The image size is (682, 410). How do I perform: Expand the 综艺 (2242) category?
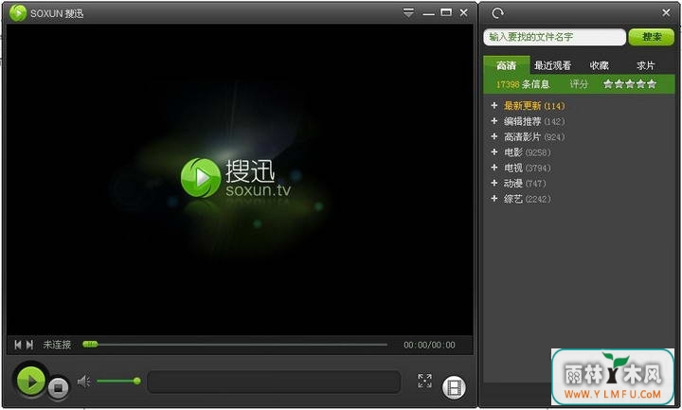click(x=494, y=198)
